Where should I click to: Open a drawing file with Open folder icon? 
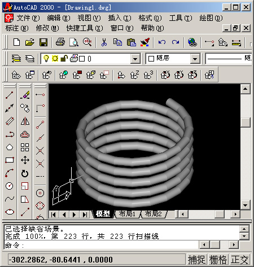tap(30, 42)
